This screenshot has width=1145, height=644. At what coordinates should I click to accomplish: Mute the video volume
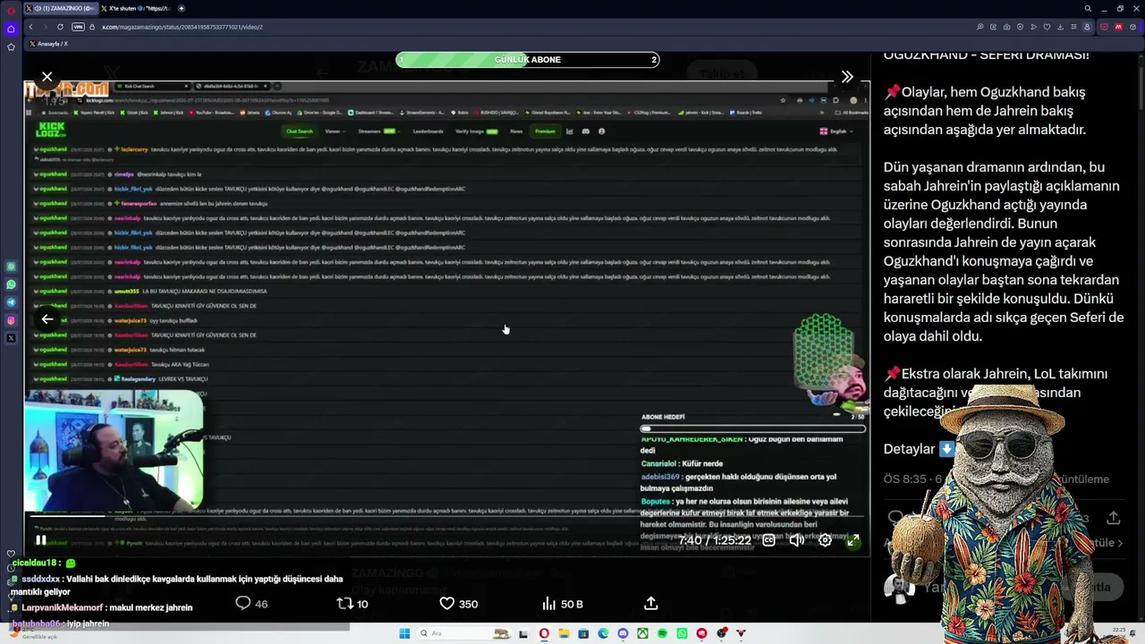pos(796,540)
